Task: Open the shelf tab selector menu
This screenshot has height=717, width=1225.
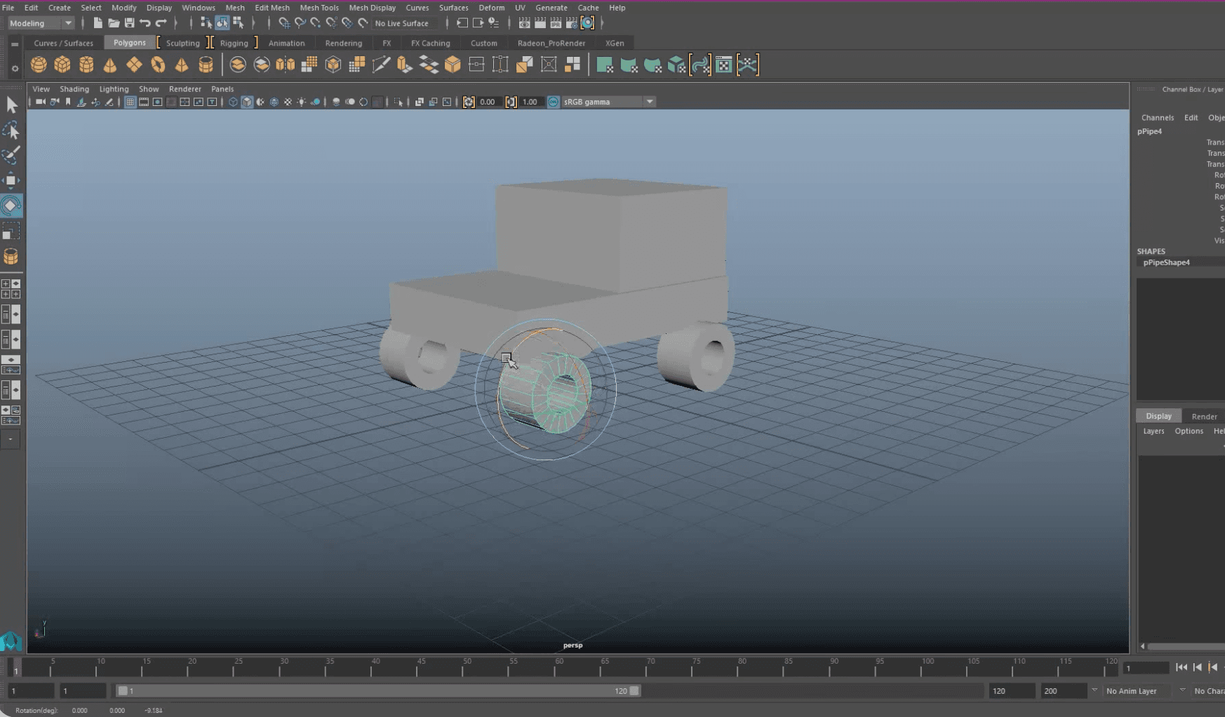Action: 15,43
